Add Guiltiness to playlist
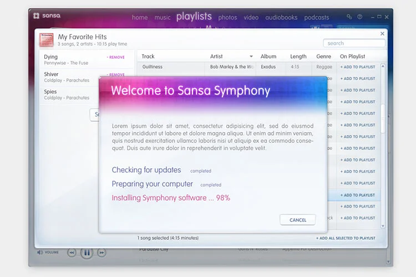This screenshot has width=416, height=277. coord(358,67)
